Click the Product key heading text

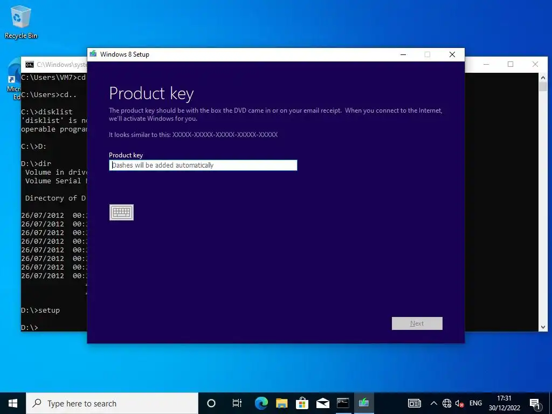tap(151, 94)
